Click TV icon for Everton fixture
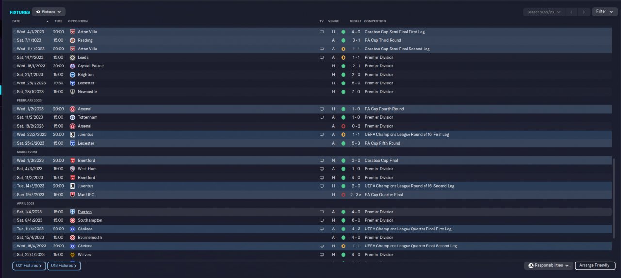The image size is (621, 278). pos(321,212)
